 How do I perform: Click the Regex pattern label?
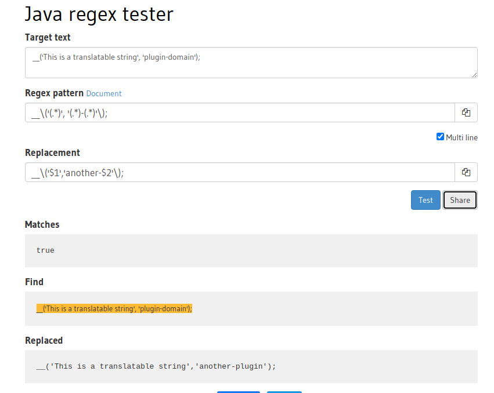[54, 93]
